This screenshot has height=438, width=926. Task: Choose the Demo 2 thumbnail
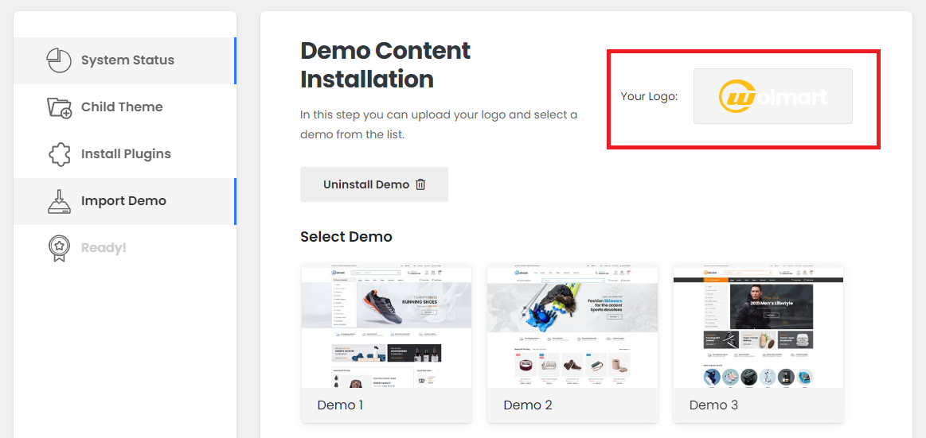coord(572,327)
